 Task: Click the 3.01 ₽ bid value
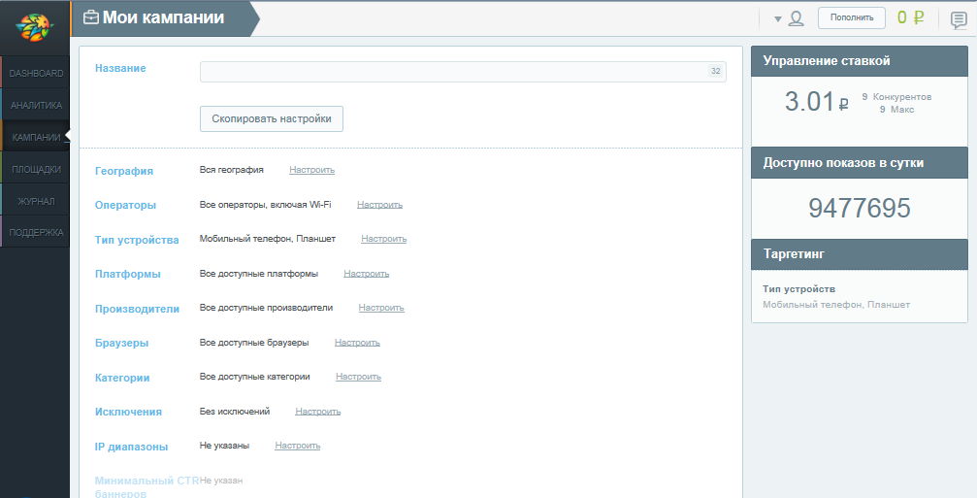(x=817, y=102)
